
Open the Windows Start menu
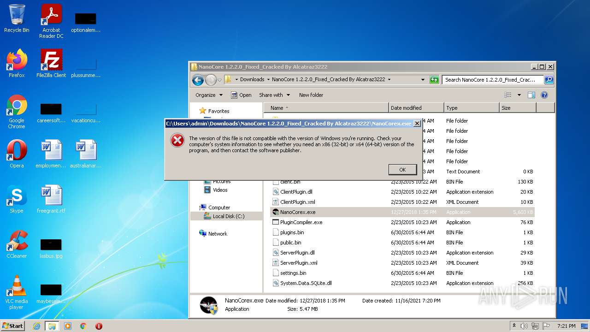tap(13, 326)
